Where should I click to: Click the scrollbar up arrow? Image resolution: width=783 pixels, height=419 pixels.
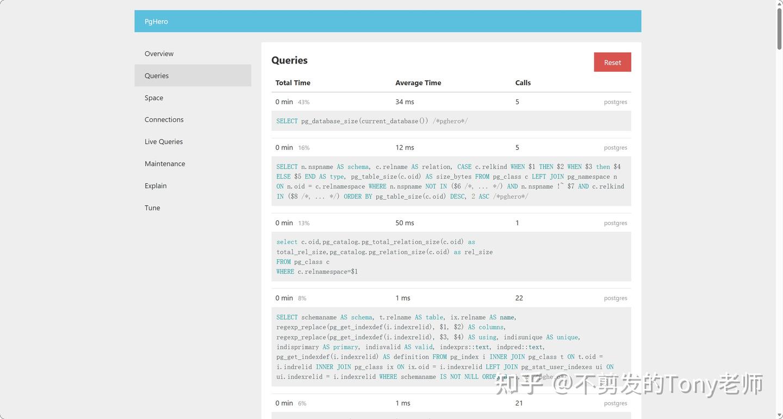pos(779,3)
